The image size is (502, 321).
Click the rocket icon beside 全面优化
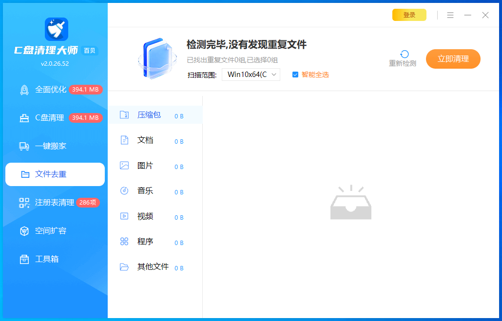coord(24,90)
